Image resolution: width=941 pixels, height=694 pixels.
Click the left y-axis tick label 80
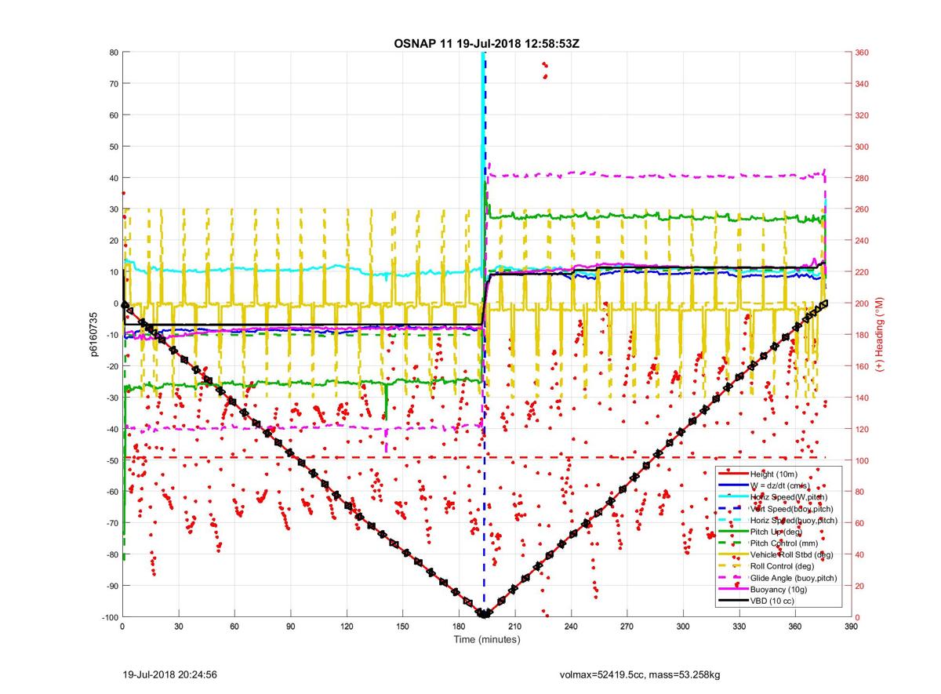pos(114,53)
